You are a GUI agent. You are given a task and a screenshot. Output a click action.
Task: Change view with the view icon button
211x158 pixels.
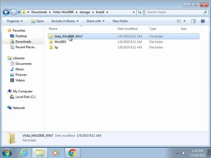pos(179,21)
